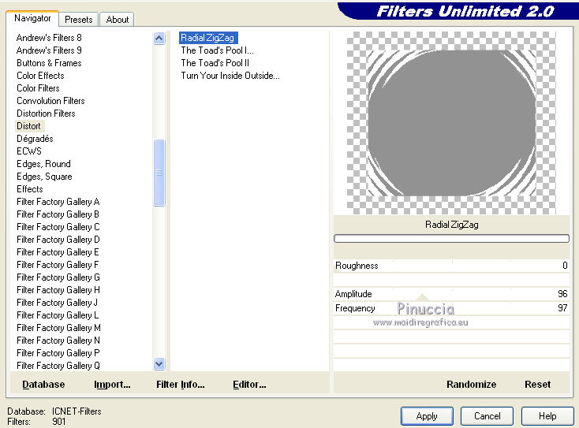Image resolution: width=579 pixels, height=428 pixels.
Task: Select Color Filters category
Action: coord(38,87)
